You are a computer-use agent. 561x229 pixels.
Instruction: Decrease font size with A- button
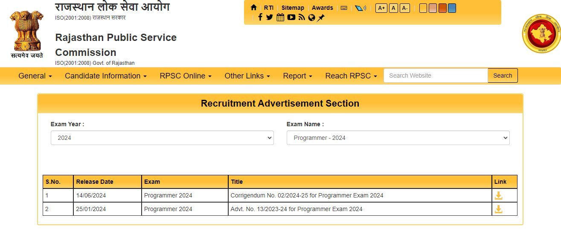point(404,8)
